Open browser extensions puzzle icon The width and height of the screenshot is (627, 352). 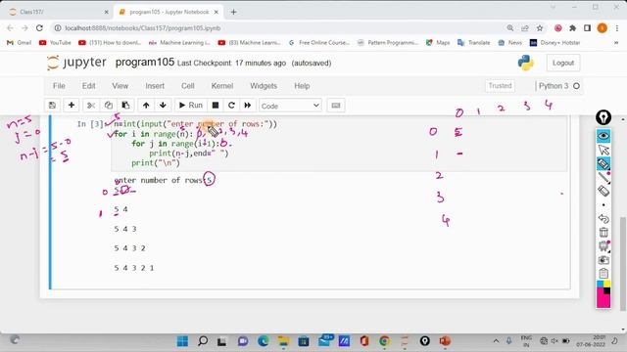click(x=572, y=28)
